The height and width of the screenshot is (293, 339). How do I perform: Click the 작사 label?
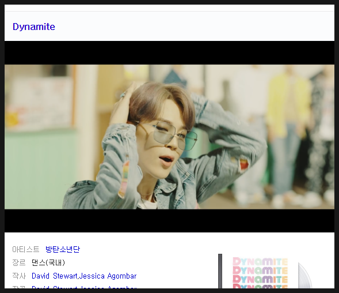click(19, 276)
